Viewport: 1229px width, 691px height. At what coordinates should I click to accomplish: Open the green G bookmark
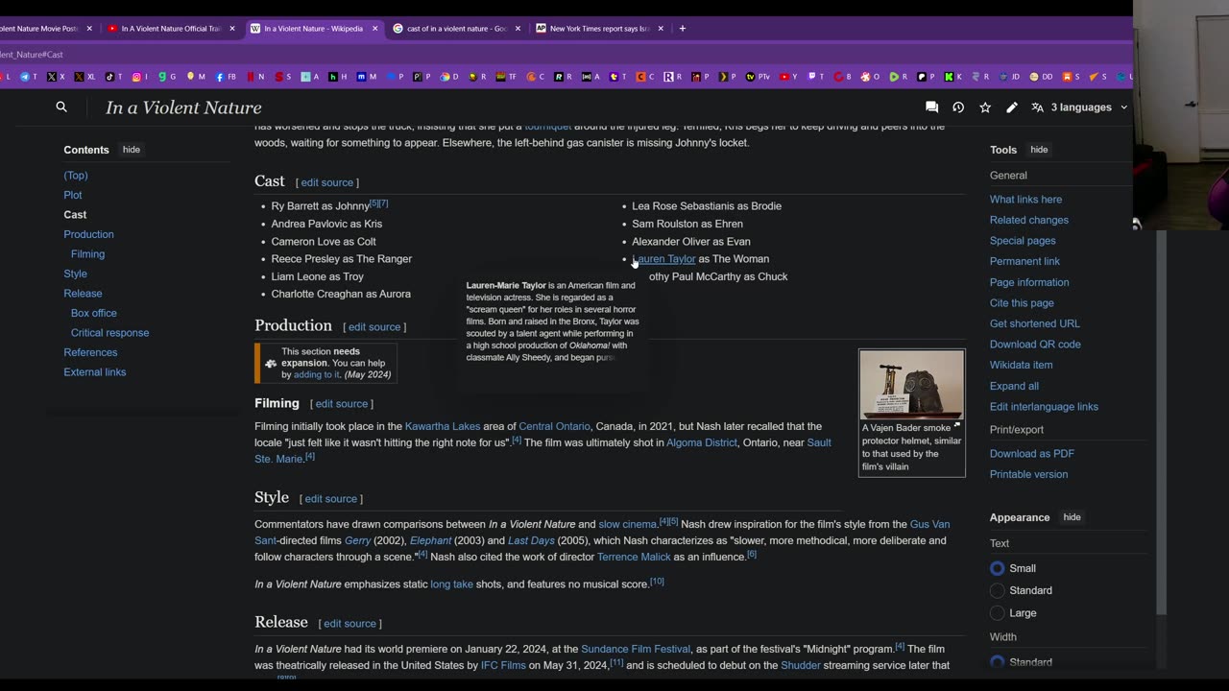click(167, 77)
